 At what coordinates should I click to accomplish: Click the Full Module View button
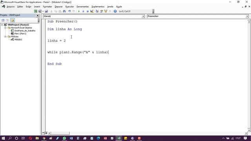[46, 133]
